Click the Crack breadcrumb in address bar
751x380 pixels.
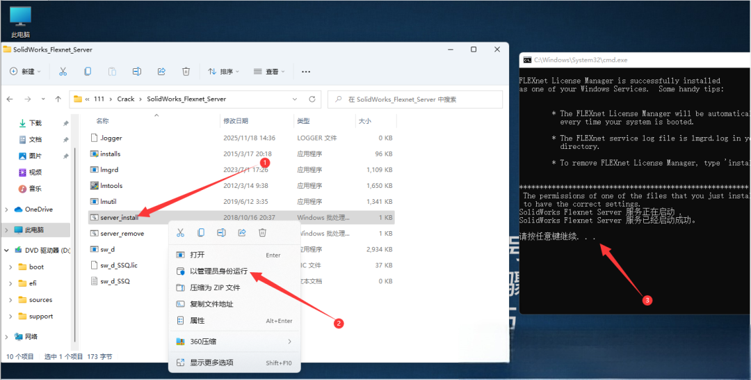(x=126, y=100)
